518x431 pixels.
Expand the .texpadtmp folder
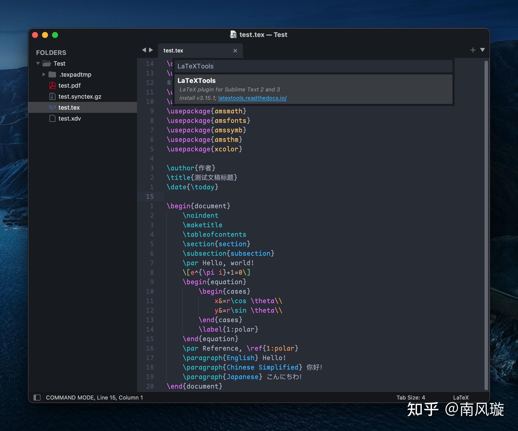(44, 74)
